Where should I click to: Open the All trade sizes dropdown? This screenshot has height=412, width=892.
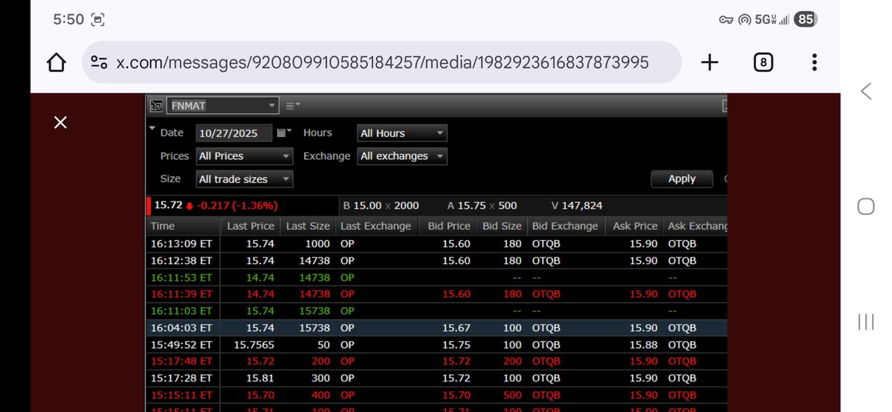point(245,179)
